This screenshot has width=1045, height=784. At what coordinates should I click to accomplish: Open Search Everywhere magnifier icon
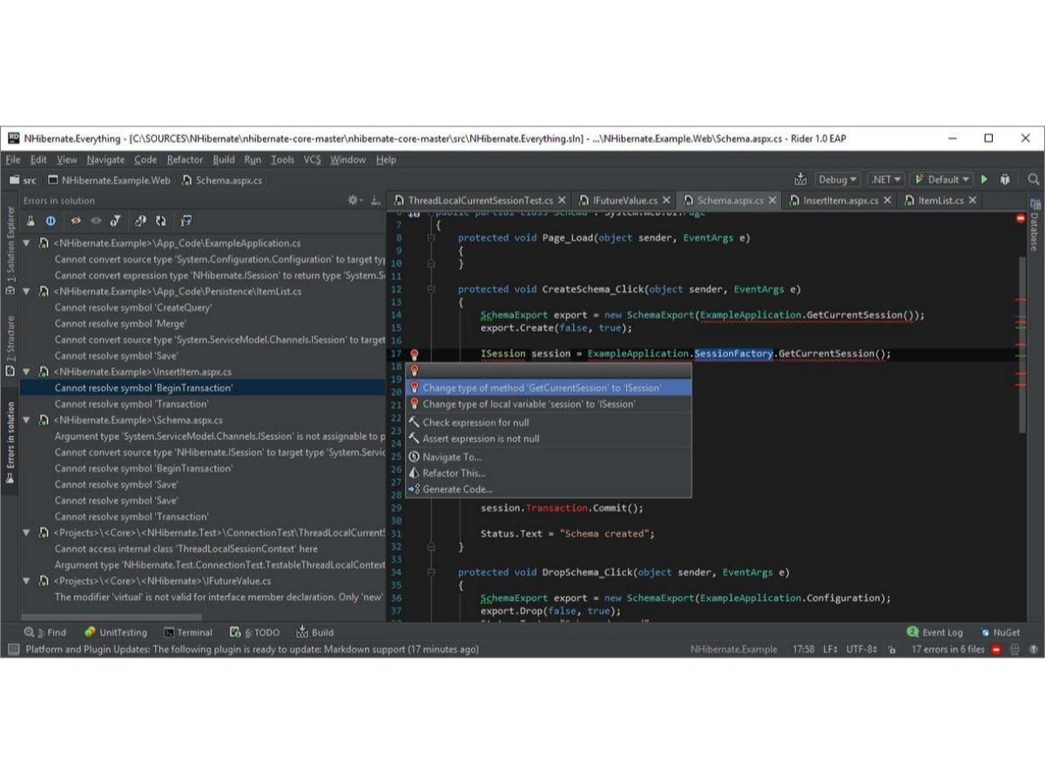tap(1034, 179)
